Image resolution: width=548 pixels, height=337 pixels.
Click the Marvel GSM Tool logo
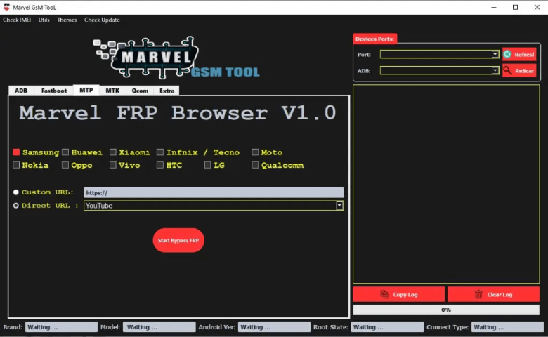tap(176, 58)
